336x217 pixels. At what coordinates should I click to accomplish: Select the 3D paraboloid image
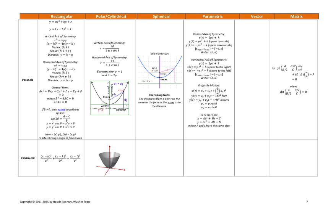pyautogui.click(x=110, y=159)
